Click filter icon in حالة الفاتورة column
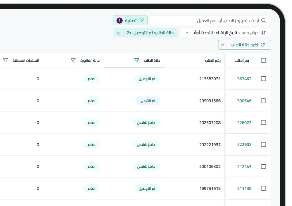The height and width of the screenshot is (206, 292). click(x=73, y=60)
